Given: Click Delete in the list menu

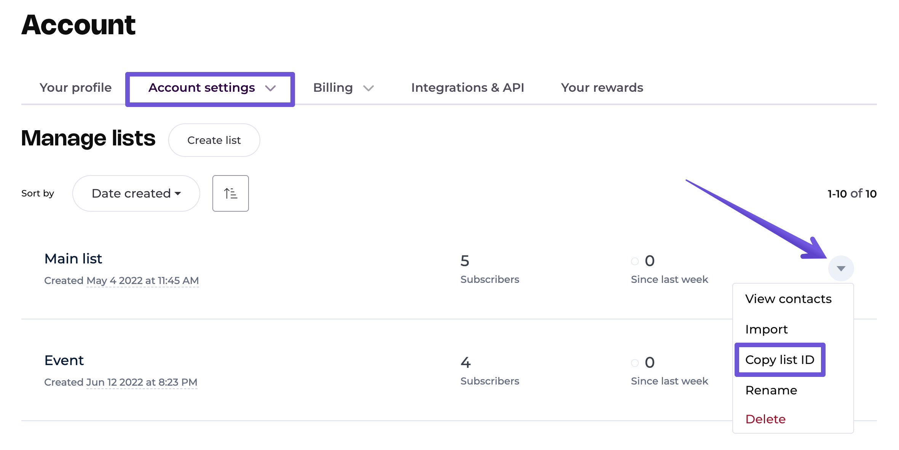Looking at the screenshot, I should coord(765,419).
